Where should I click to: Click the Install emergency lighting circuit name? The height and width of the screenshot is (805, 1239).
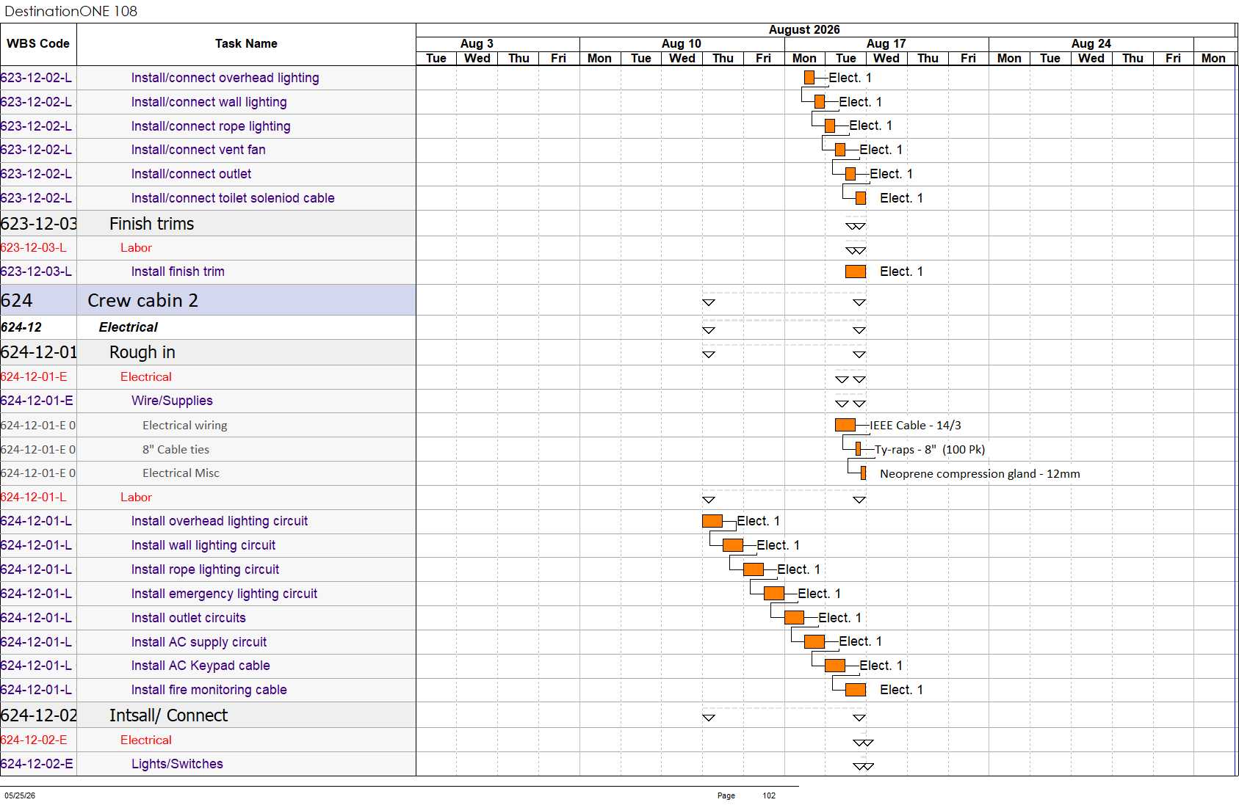pos(224,594)
